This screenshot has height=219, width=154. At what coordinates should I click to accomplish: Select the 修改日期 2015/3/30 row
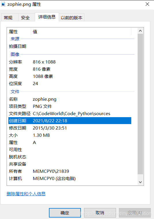click(x=70, y=128)
